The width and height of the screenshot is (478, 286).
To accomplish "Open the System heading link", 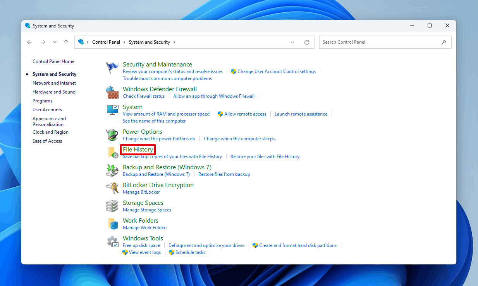I will pyautogui.click(x=132, y=107).
